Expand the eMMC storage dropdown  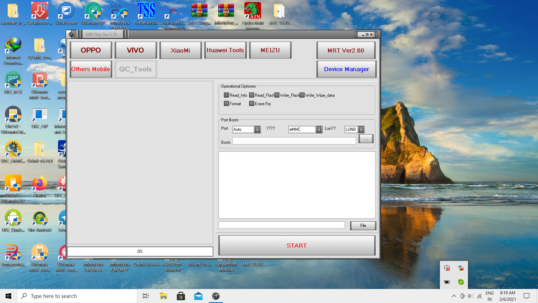pos(319,130)
